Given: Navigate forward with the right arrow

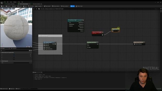Looking at the screenshot, I should (x=36, y=9).
